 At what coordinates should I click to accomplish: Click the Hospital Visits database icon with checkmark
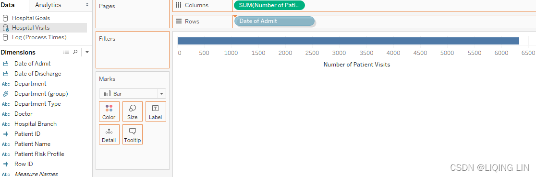tap(5, 28)
